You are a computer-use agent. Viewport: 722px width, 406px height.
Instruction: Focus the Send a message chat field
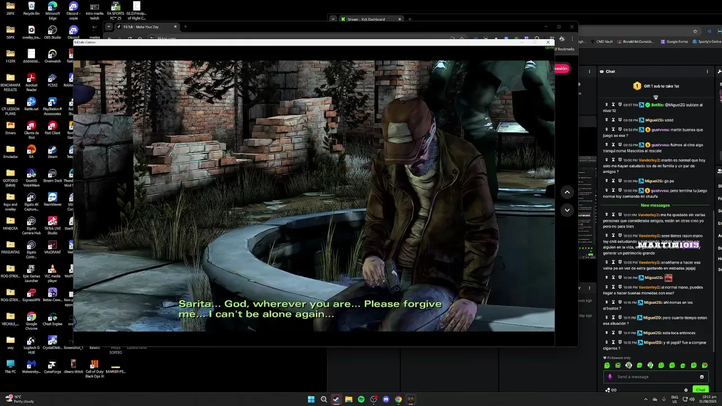[x=656, y=377]
